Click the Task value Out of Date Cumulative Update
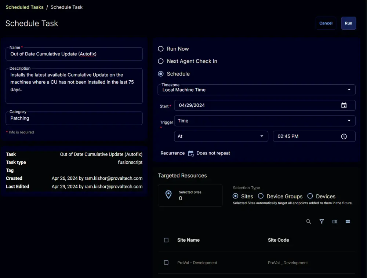 (x=101, y=154)
